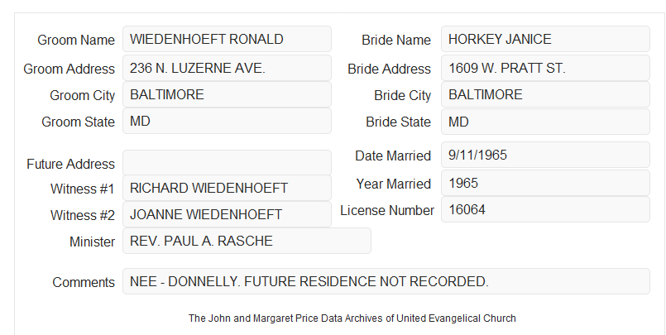Viewport: 666px width, 335px height.
Task: Select the Bride City field
Action: pos(545,94)
